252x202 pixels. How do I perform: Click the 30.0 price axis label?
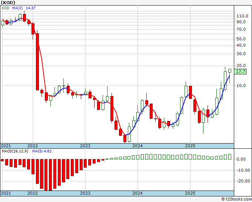(x=241, y=54)
